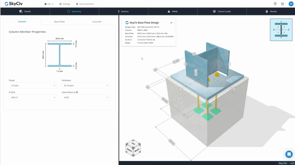Screen dimensions: 295x165
Task: Click the New File status label
Action: 283,163
